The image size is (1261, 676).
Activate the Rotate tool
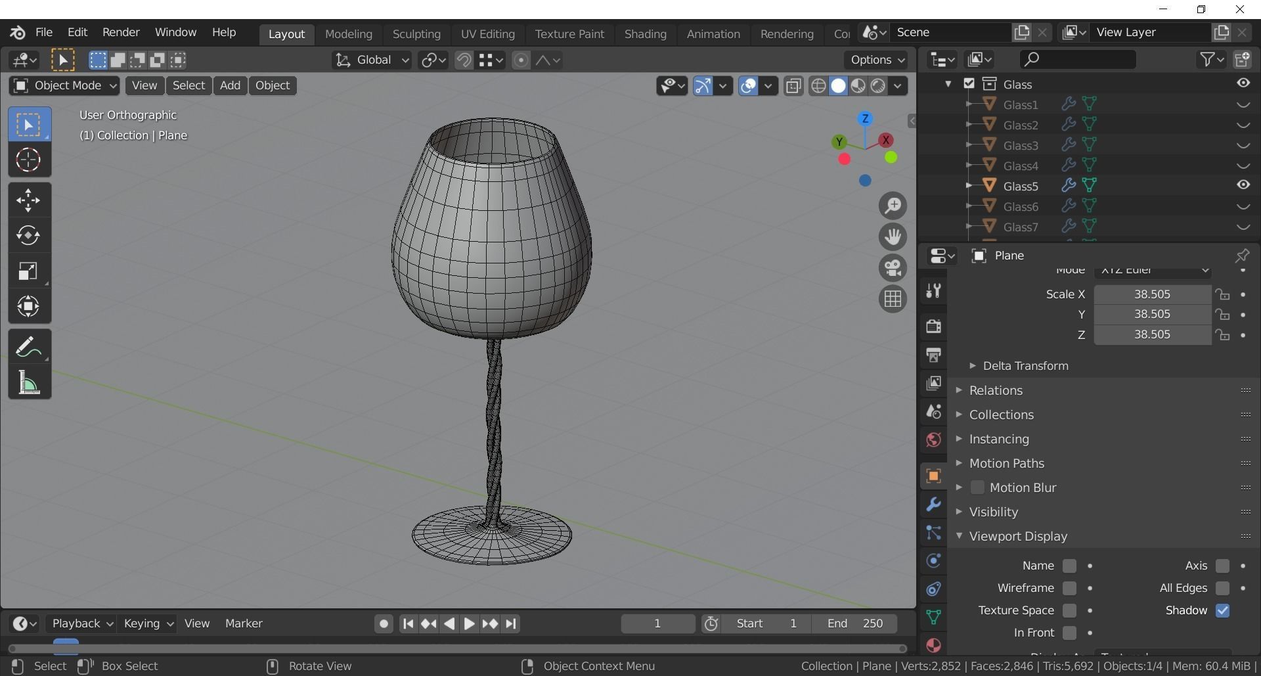point(28,235)
